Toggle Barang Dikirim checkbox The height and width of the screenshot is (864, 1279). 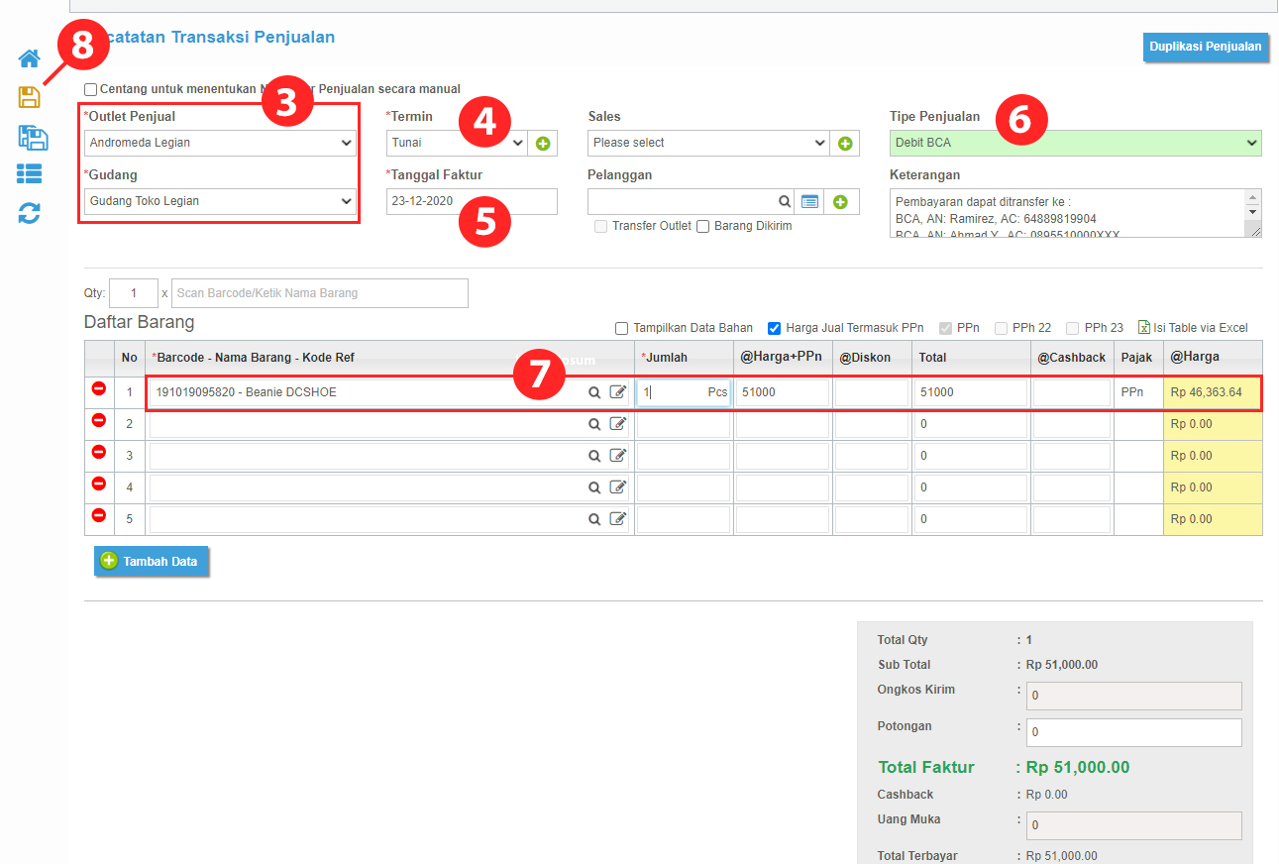point(703,226)
